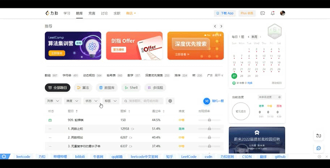Image resolution: width=330 pixels, height=168 pixels.
Task: Open the 标签 dropdown filter
Action: (111, 101)
